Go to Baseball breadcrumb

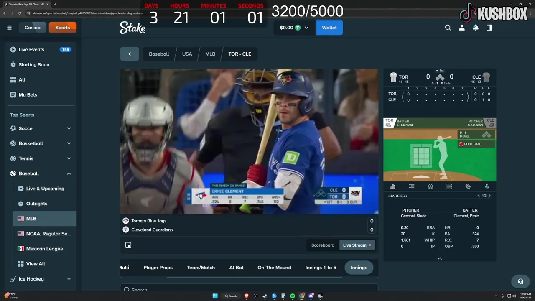point(159,54)
